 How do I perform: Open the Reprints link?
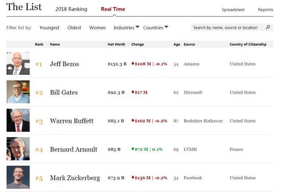click(265, 10)
